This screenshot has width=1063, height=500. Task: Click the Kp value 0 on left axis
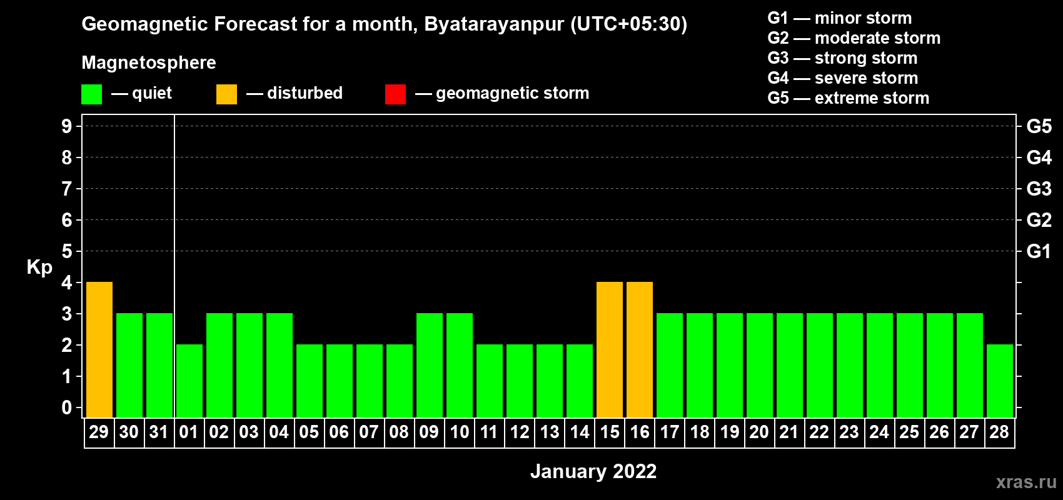point(67,407)
